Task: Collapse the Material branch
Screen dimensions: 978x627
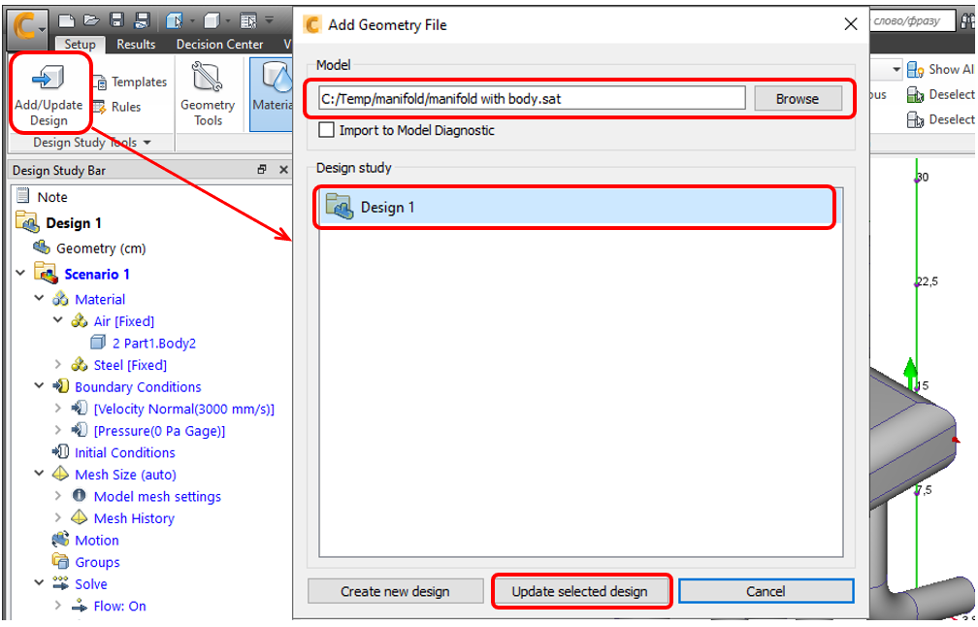Action: click(39, 298)
